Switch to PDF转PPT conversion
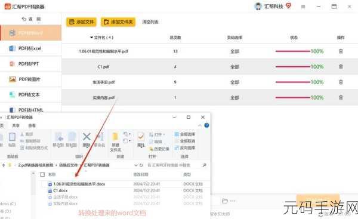The width and height of the screenshot is (358, 219). click(x=31, y=64)
